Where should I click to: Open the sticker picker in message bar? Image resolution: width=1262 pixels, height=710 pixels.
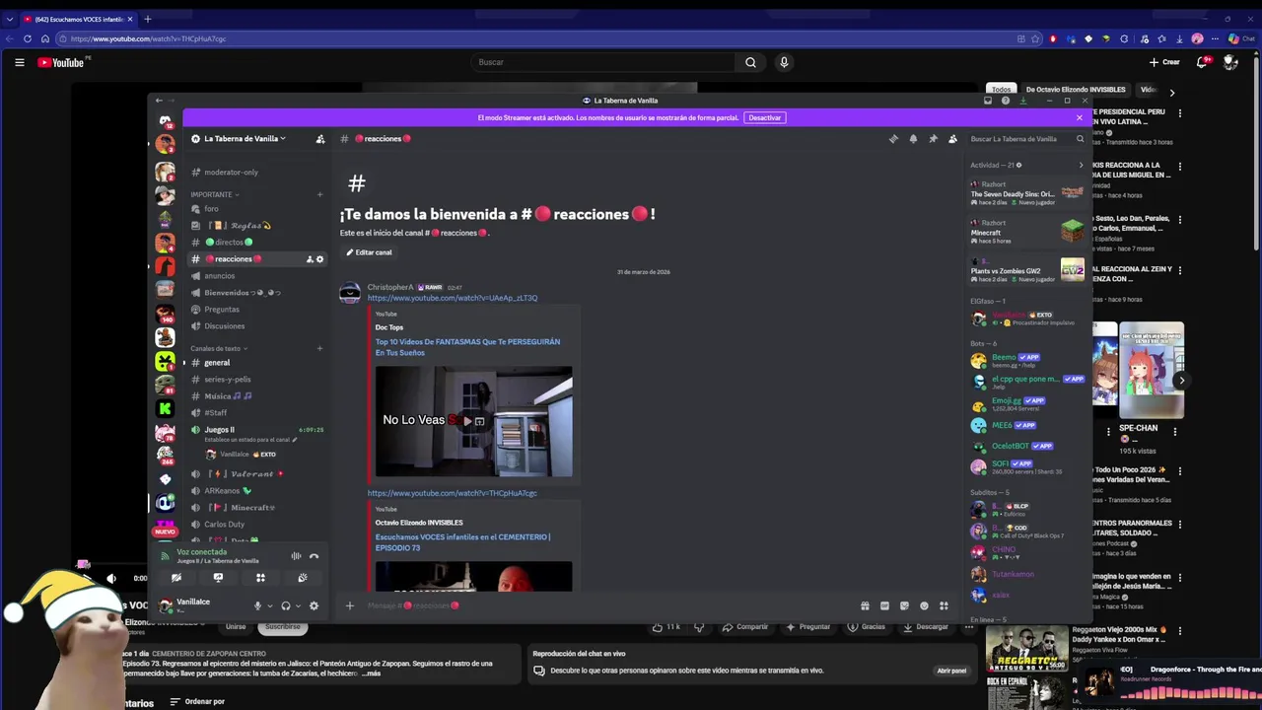click(x=904, y=605)
